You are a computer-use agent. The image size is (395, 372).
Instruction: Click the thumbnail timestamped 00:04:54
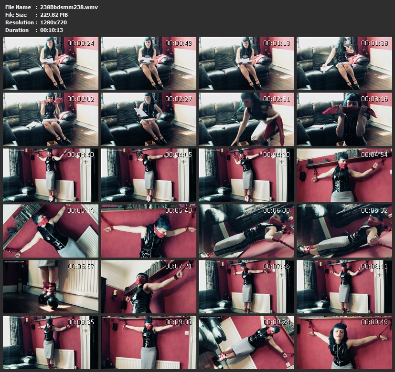pos(344,175)
